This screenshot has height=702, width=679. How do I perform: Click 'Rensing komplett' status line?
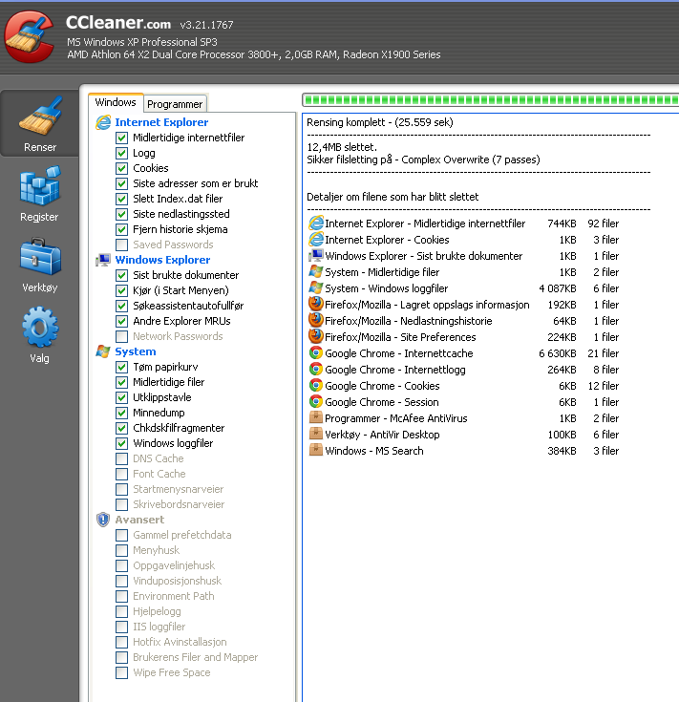[x=380, y=122]
